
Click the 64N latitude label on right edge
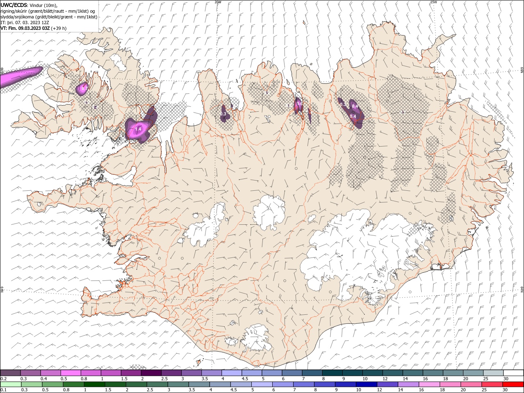(522, 289)
